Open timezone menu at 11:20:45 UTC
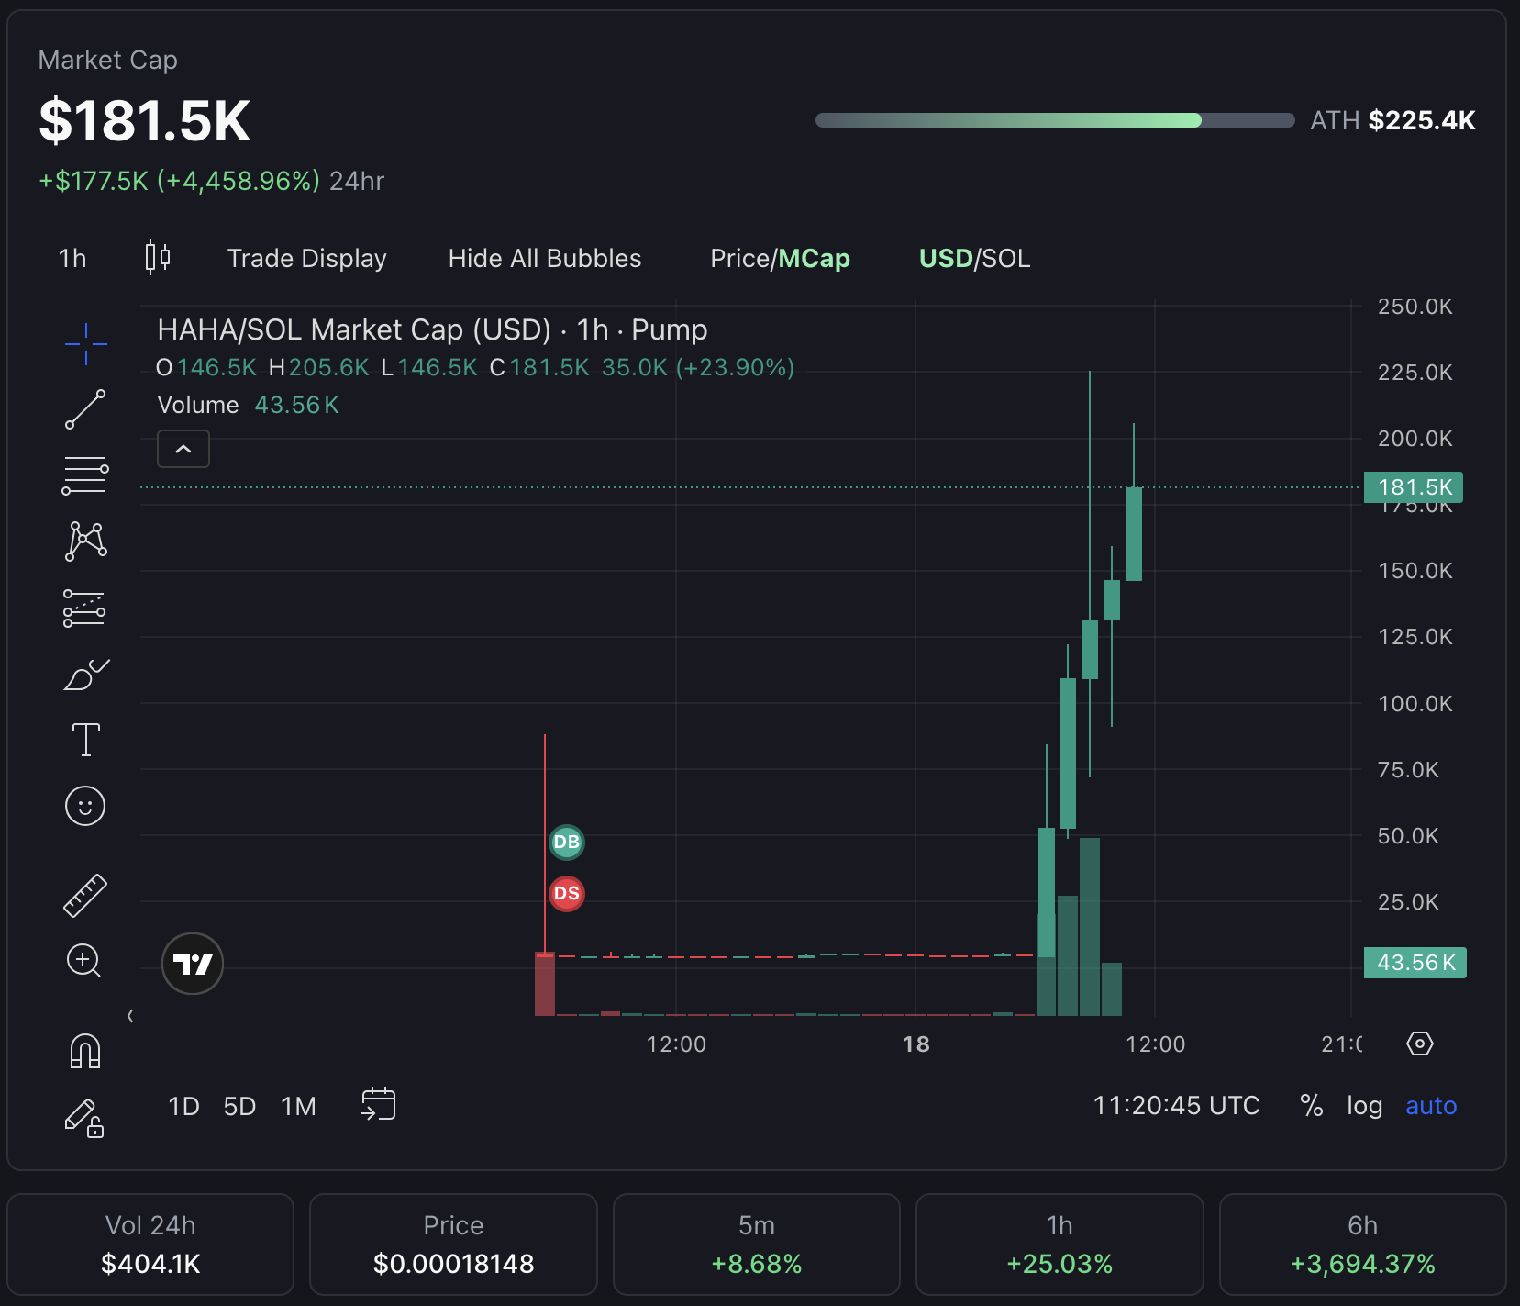 pos(1176,1106)
